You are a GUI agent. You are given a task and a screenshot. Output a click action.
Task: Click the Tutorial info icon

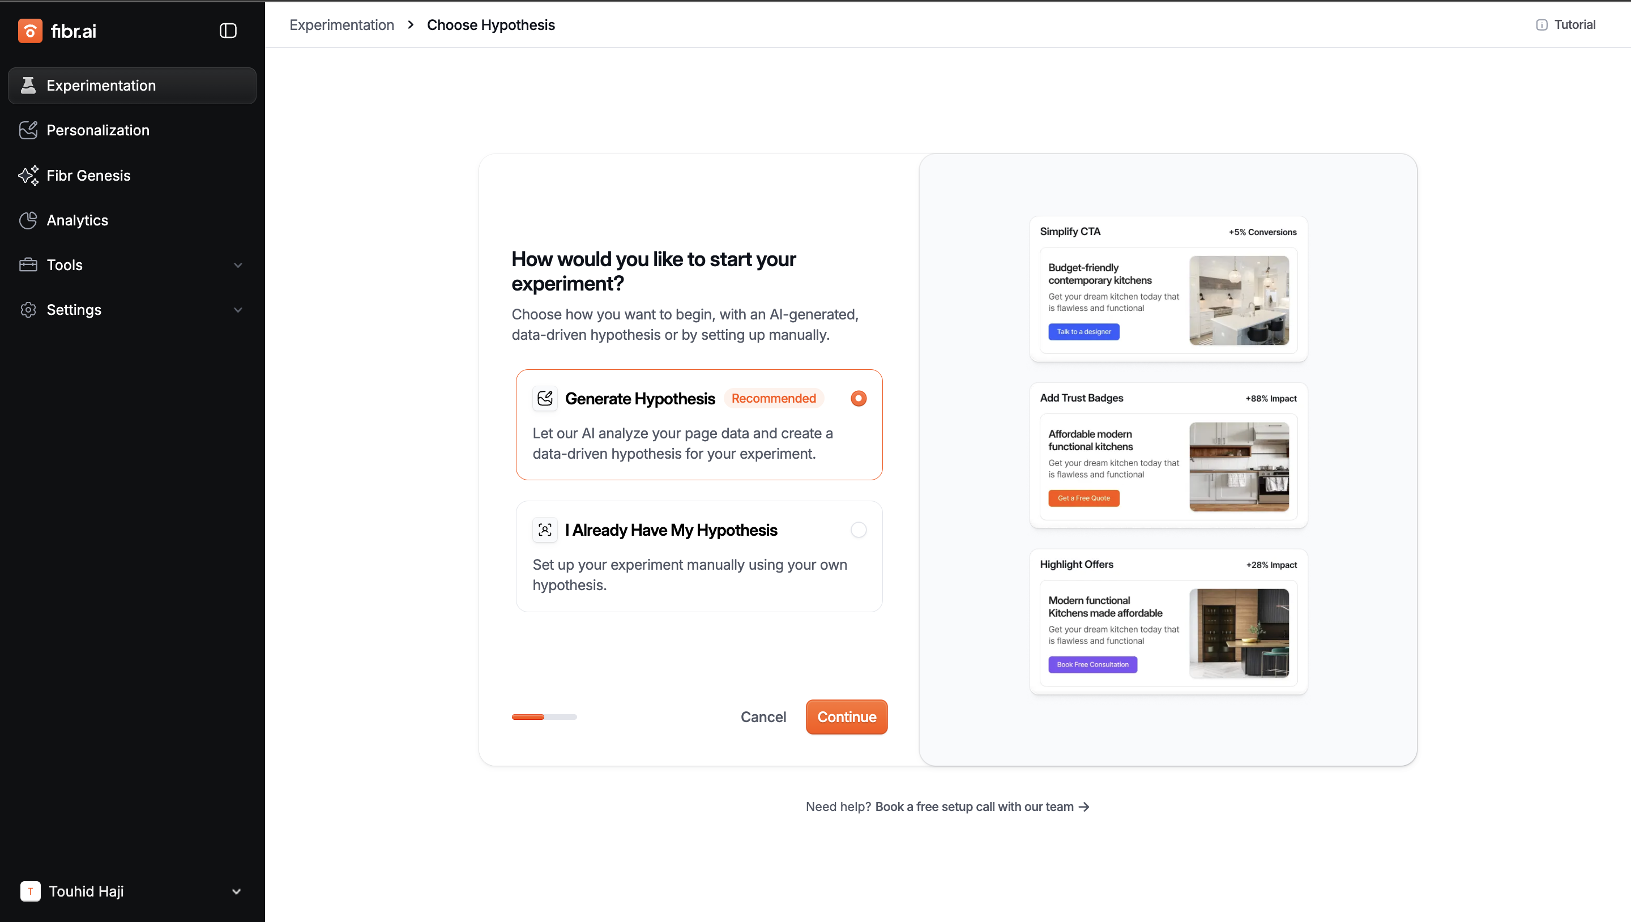click(1541, 25)
